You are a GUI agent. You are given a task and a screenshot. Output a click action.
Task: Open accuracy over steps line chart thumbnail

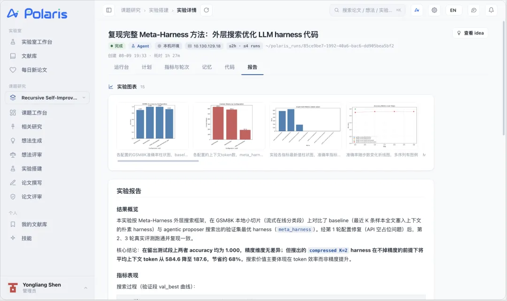[382, 126]
